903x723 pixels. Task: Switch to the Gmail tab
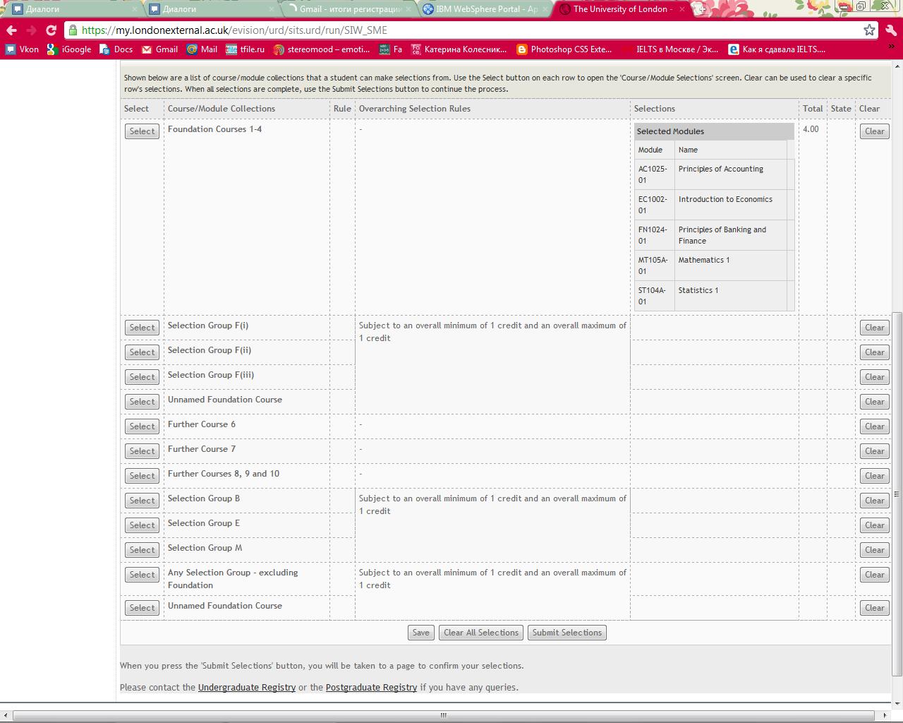tap(344, 9)
